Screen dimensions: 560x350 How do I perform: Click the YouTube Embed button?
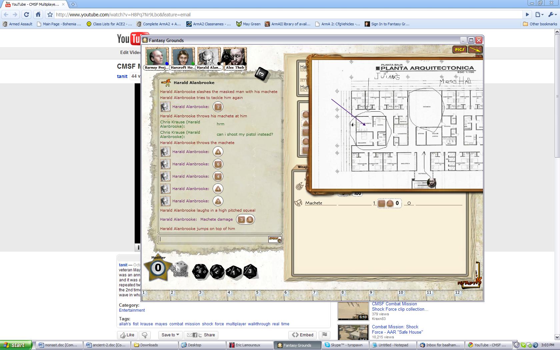coord(303,335)
